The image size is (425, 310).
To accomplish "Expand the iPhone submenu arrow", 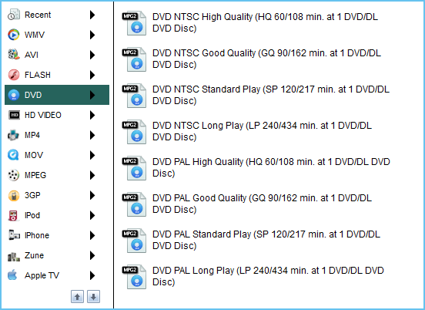I will click(x=92, y=235).
